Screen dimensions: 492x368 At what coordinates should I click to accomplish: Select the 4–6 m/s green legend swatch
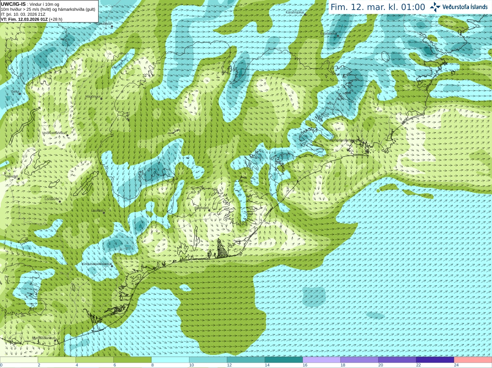click(x=95, y=360)
